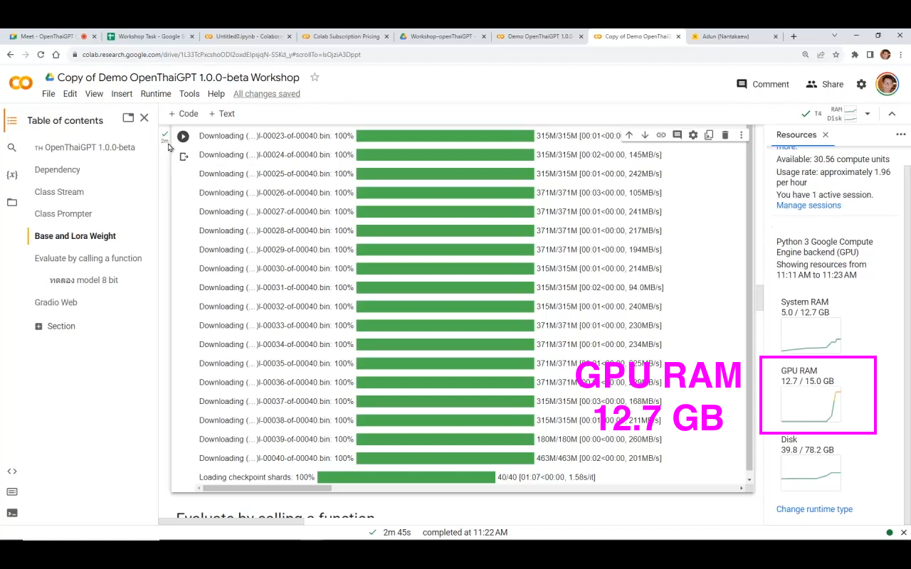
Task: Click the horizontal output scrollbar
Action: 267,488
